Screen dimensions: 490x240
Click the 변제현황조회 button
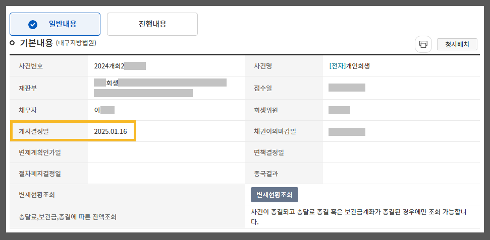click(275, 195)
